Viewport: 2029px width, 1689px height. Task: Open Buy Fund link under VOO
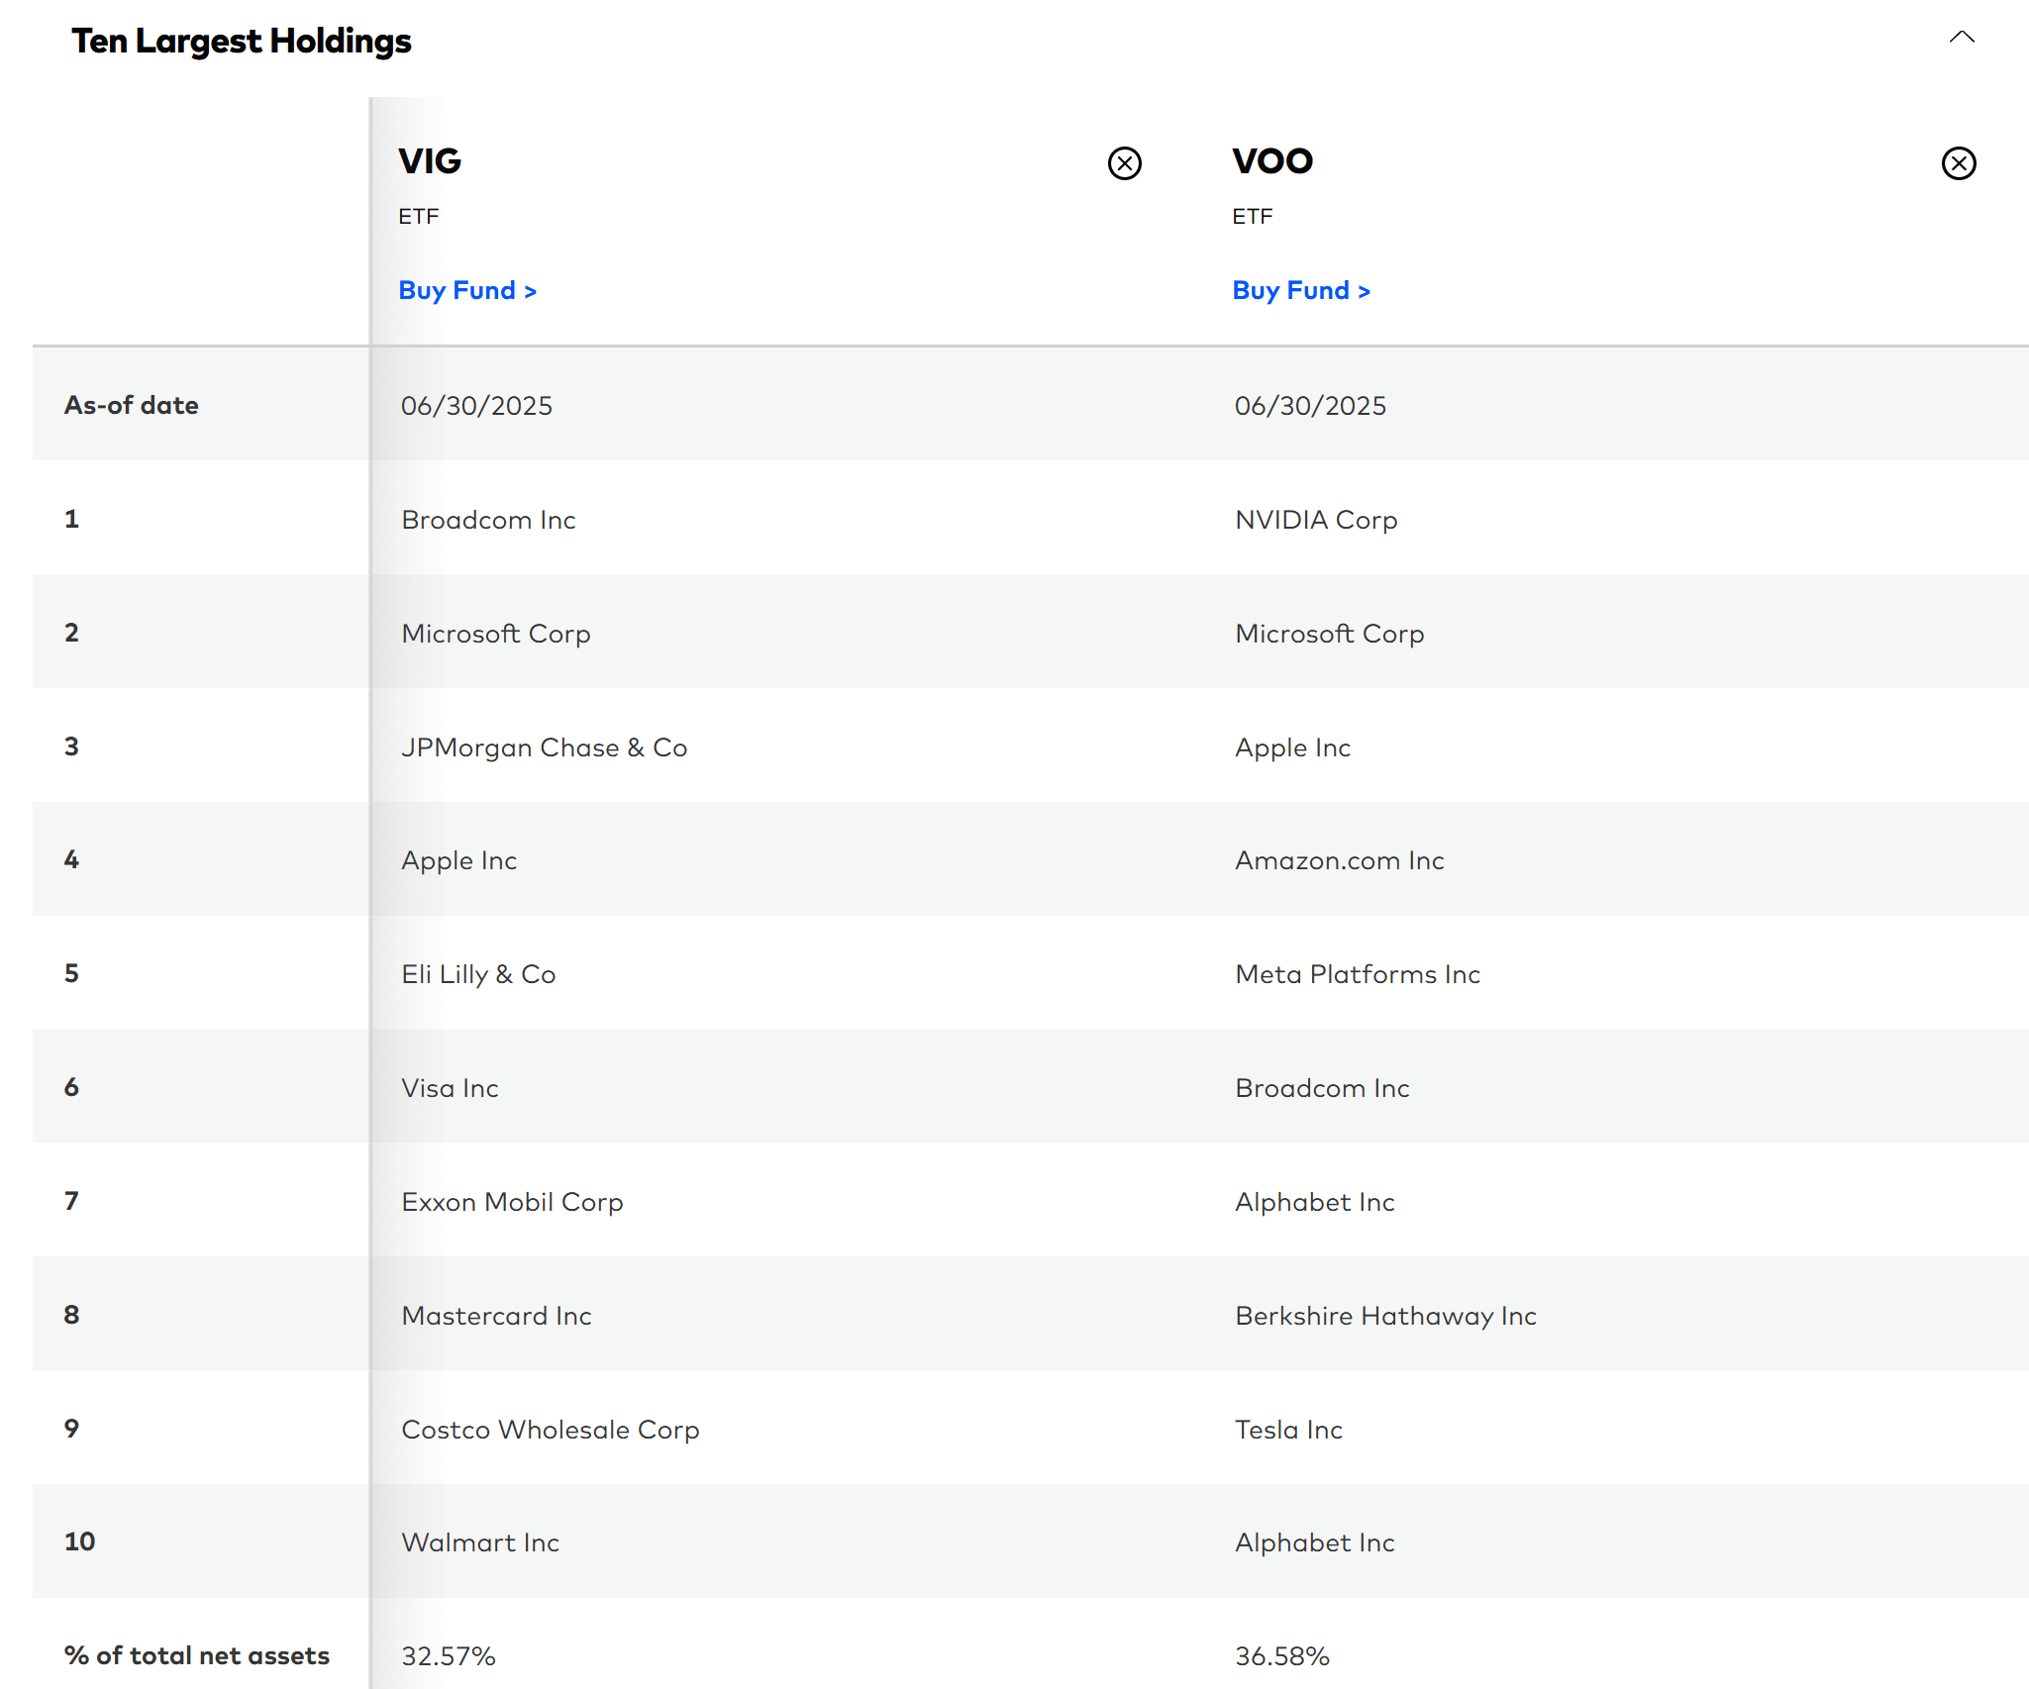click(x=1301, y=289)
